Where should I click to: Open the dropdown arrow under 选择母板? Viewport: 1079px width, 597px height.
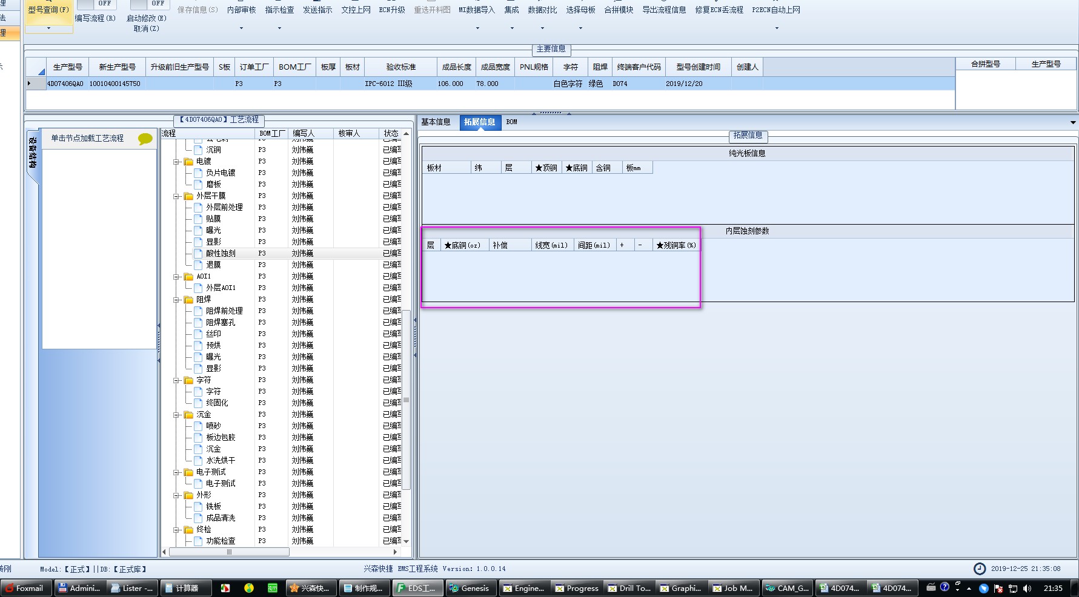580,28
